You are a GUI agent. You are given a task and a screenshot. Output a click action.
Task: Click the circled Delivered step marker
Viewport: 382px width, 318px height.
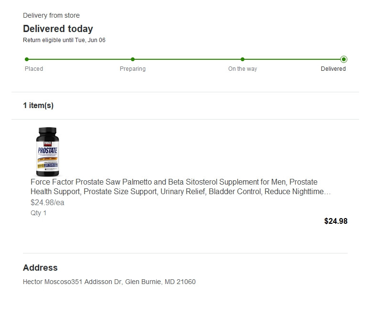pos(344,59)
